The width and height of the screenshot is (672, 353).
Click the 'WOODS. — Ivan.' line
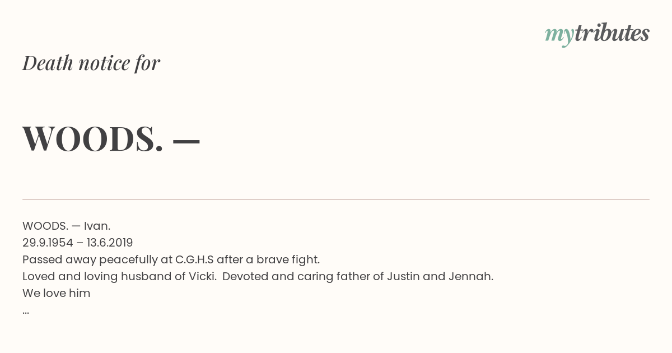point(66,226)
